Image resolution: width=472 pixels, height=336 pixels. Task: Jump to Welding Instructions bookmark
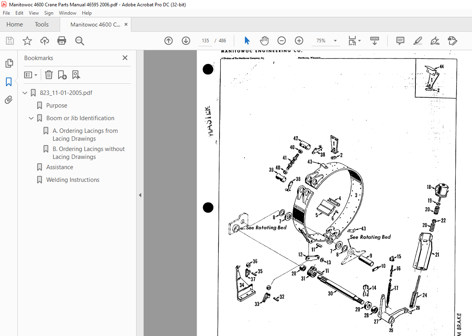[x=73, y=180]
